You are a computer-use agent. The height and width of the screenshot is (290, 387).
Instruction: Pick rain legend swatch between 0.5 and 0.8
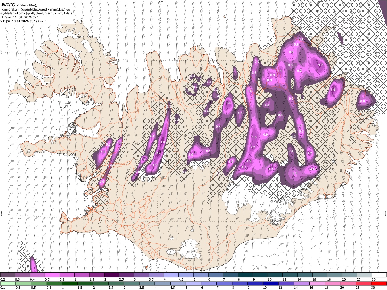click(39, 283)
